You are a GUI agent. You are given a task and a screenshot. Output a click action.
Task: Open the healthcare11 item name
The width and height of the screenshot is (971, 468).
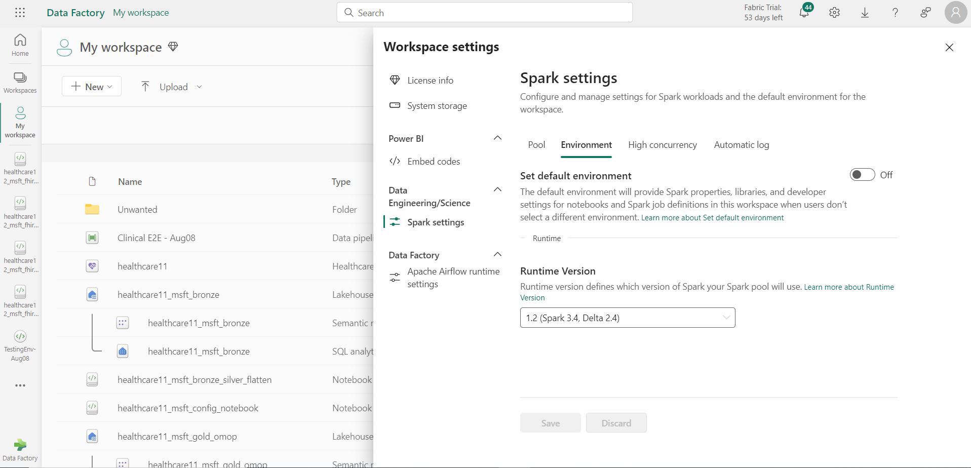tap(142, 266)
